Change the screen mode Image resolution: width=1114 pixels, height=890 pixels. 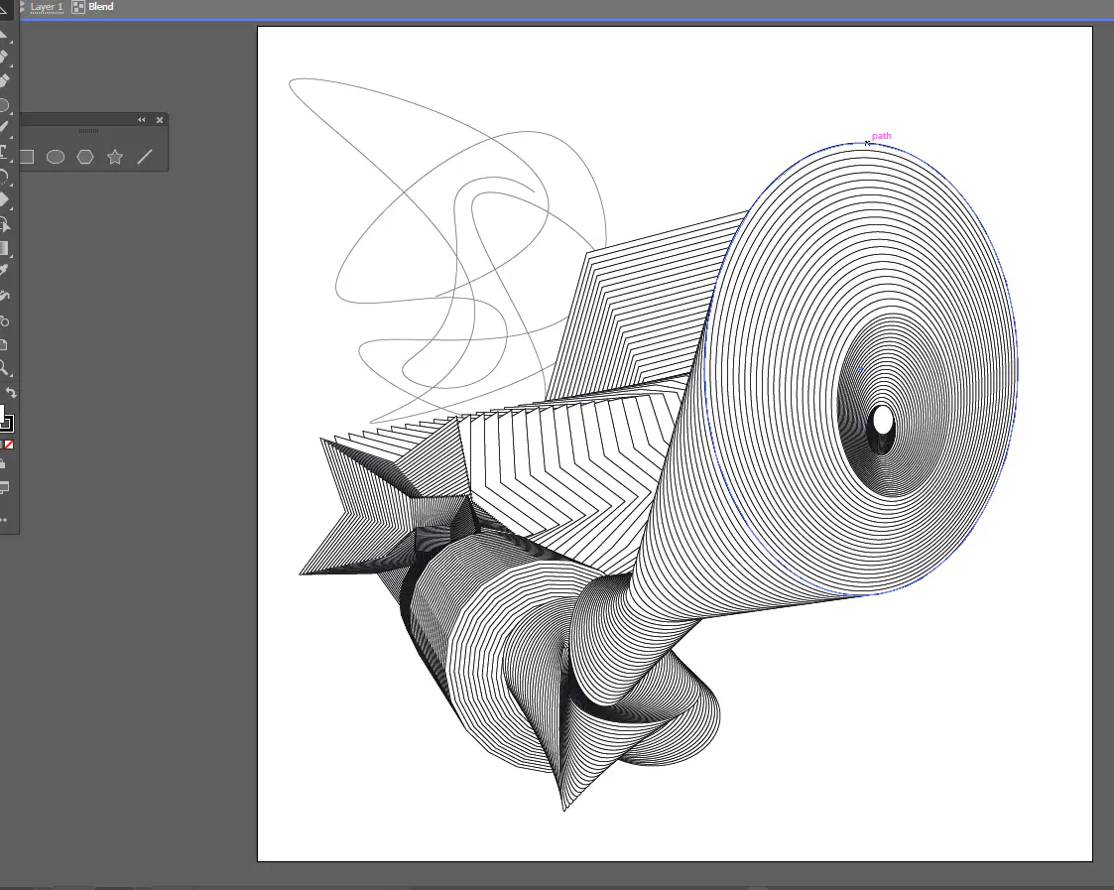(4, 487)
